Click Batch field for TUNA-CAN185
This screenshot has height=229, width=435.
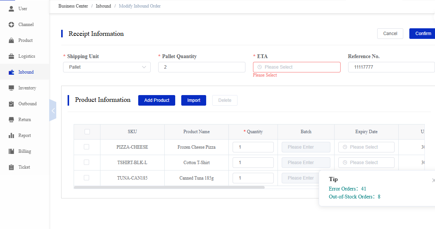pyautogui.click(x=301, y=178)
